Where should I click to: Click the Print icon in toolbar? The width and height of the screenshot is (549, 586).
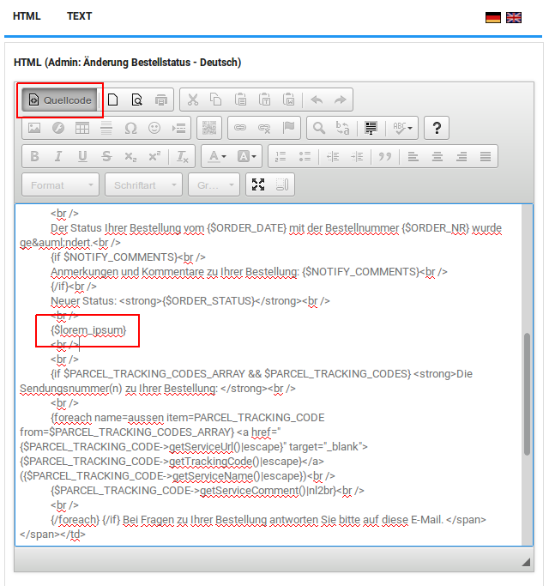click(x=161, y=100)
